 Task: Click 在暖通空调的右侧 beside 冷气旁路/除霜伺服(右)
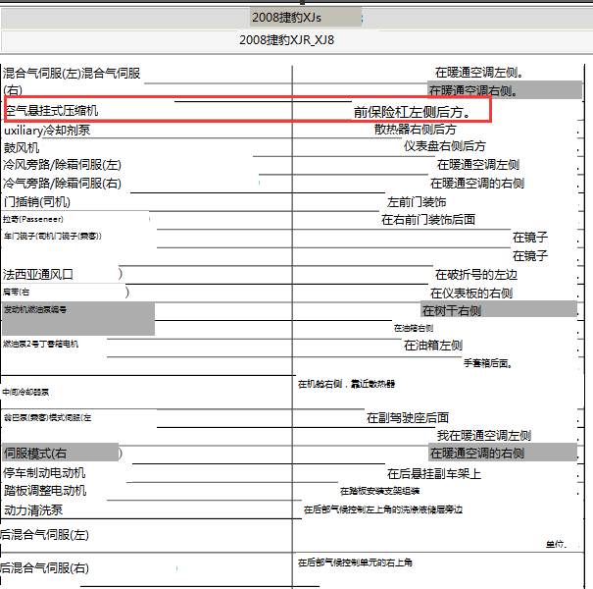click(477, 184)
